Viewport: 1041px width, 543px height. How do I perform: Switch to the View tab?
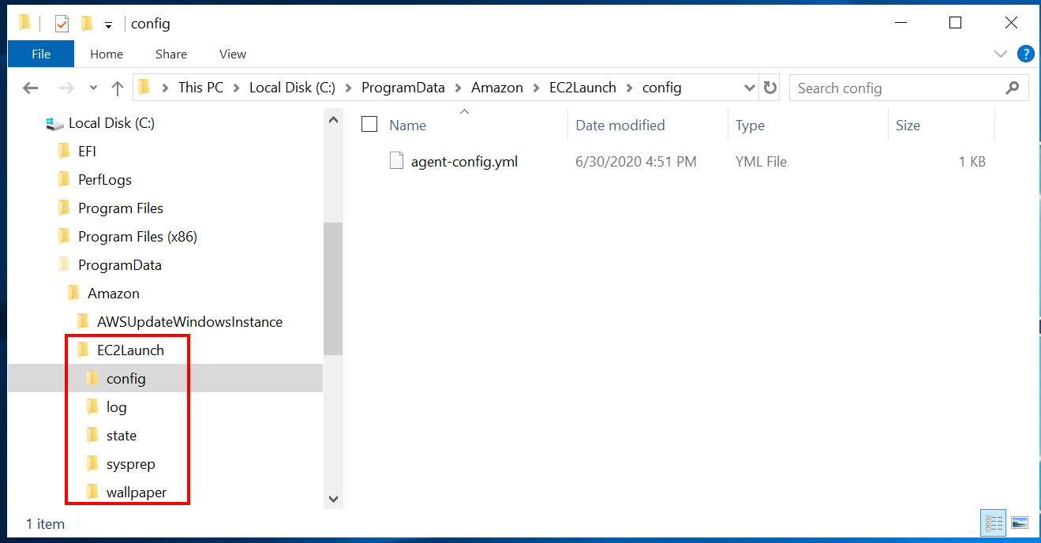(232, 54)
